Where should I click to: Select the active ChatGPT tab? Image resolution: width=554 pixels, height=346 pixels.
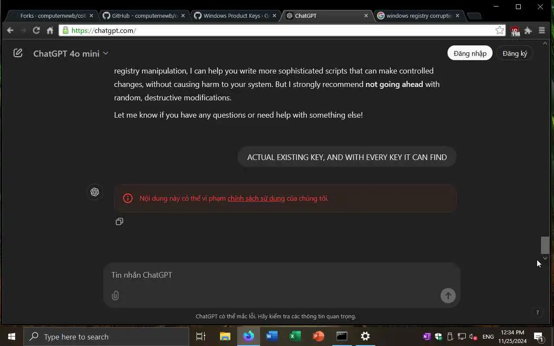tap(328, 16)
